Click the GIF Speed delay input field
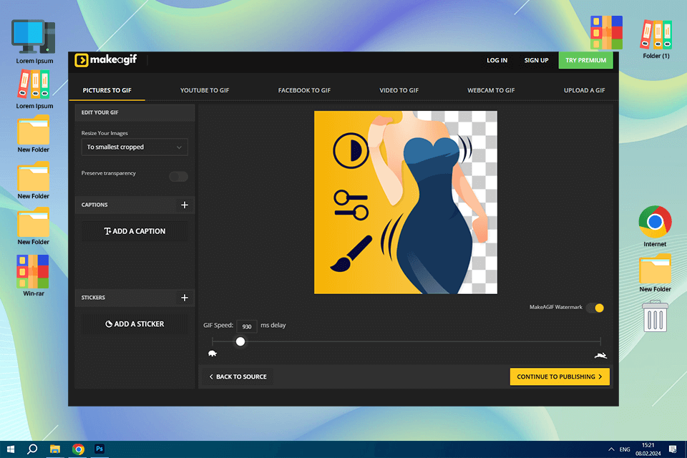 [x=247, y=326]
